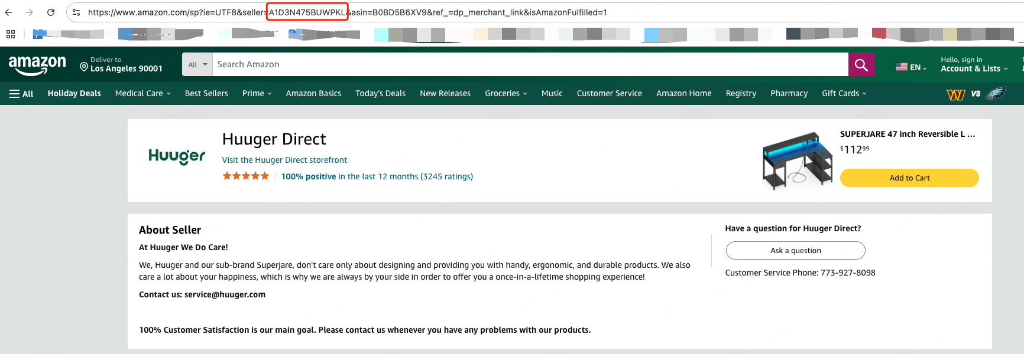Open Customer Service in nav bar
The image size is (1024, 354).
point(609,93)
